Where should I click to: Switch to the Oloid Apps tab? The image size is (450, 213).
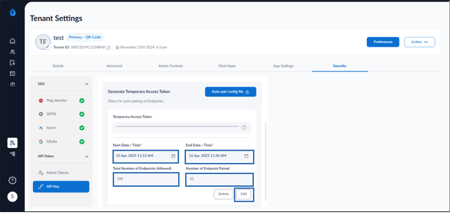(227, 66)
